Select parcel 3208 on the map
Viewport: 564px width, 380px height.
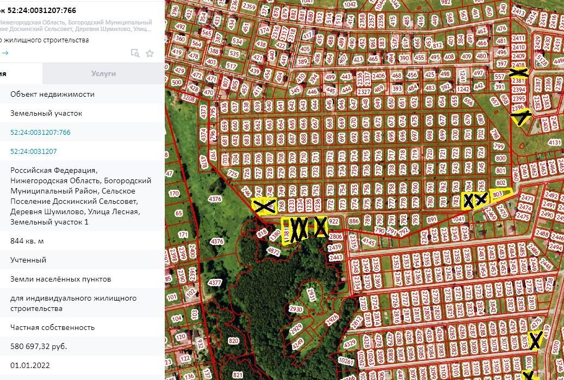pyautogui.click(x=189, y=98)
